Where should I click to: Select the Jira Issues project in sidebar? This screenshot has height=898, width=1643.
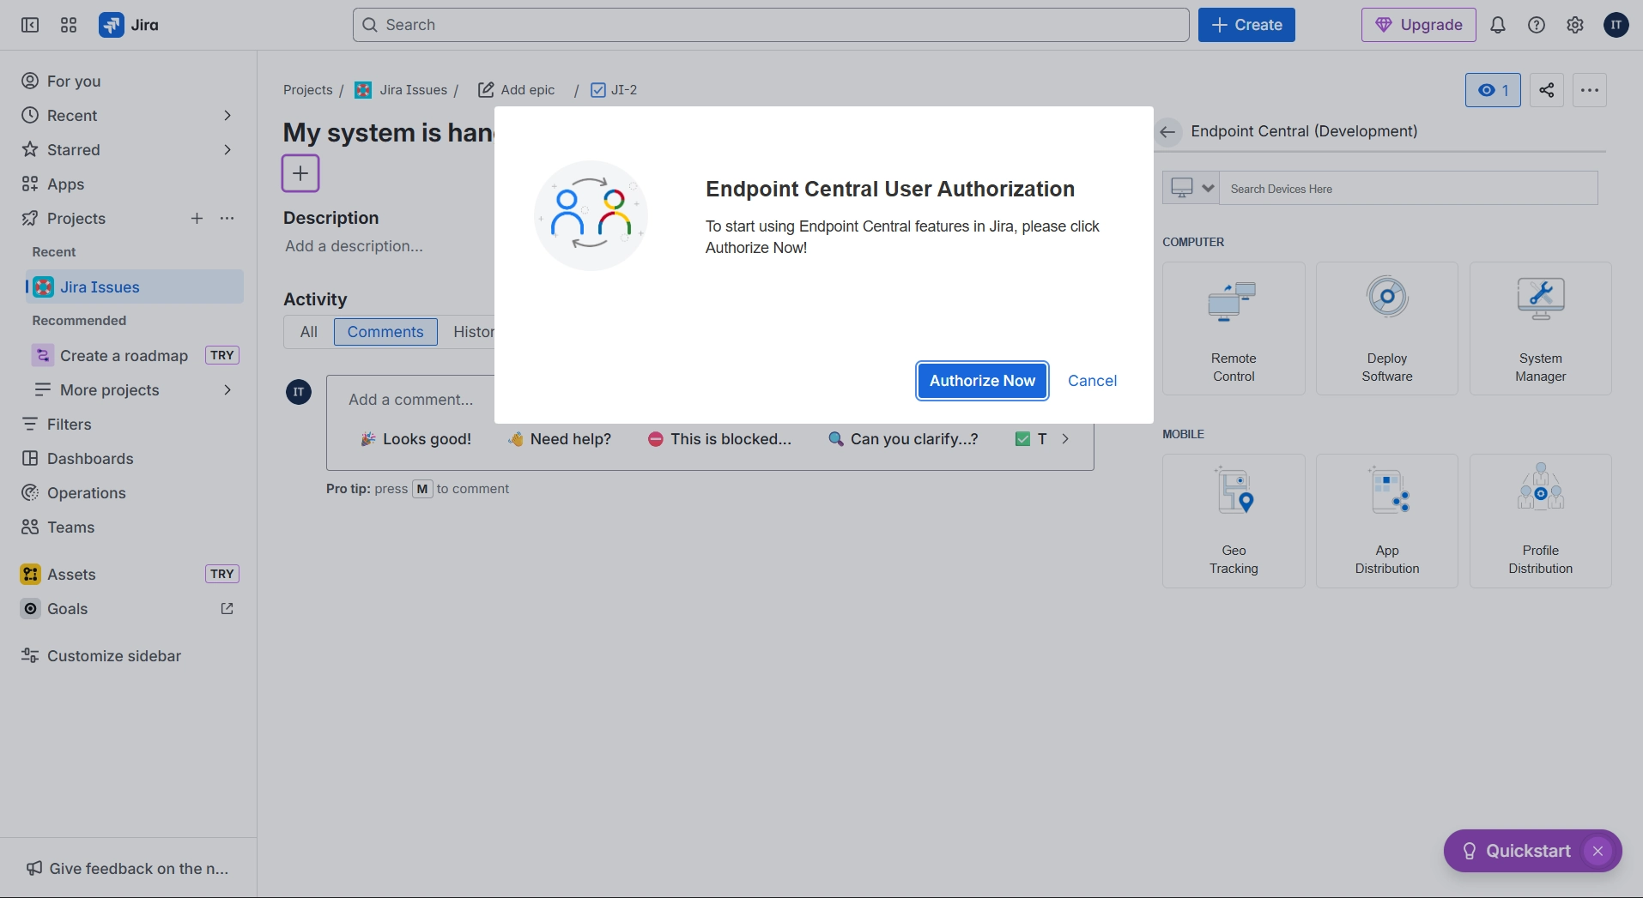click(x=135, y=287)
